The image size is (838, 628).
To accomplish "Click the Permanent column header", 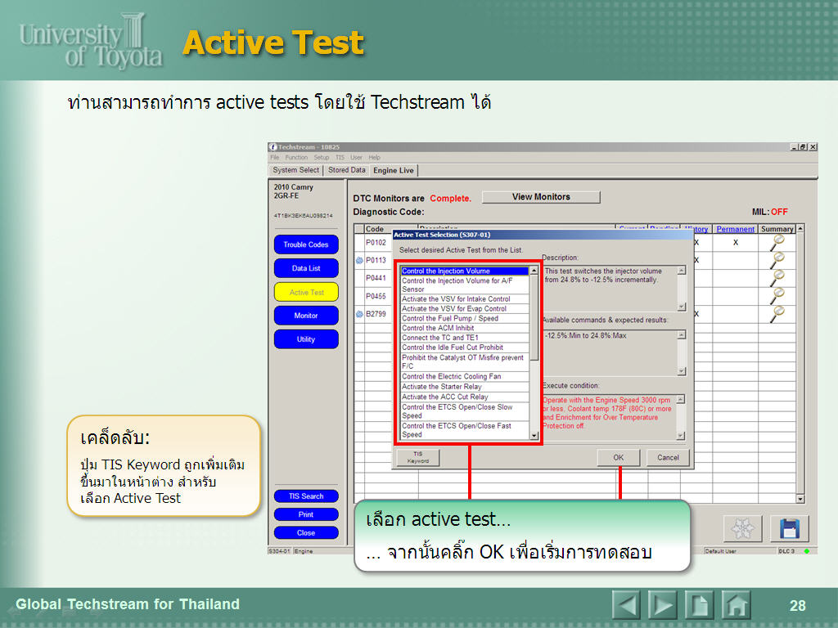I will 736,229.
